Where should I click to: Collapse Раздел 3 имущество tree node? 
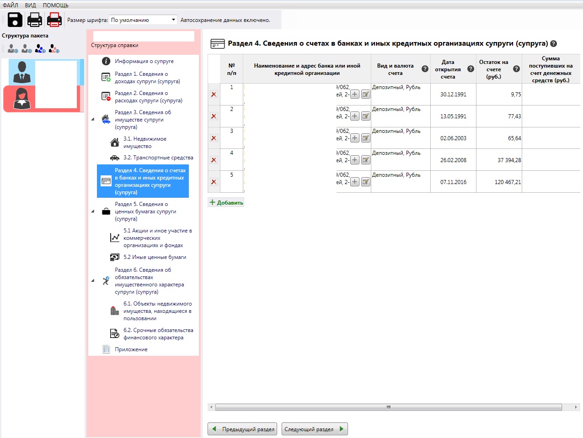pos(93,119)
